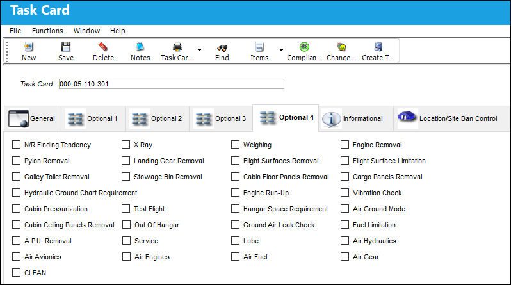Check the Flight Surfaces Removal checkbox
This screenshot has height=285, width=511.
click(235, 161)
